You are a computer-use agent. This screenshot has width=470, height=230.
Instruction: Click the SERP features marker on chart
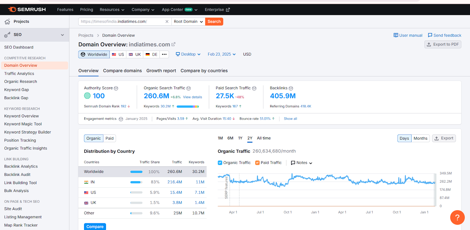(x=226, y=187)
